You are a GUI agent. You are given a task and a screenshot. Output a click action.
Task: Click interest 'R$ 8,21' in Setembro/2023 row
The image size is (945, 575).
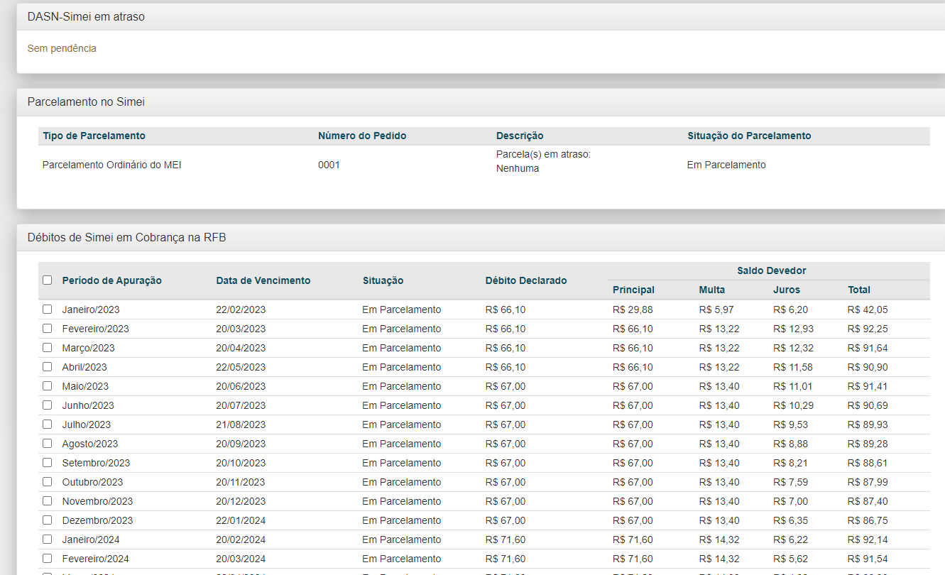(790, 463)
